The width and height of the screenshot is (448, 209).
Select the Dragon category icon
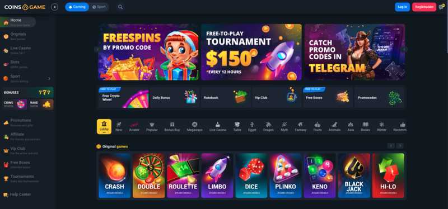pyautogui.click(x=268, y=127)
